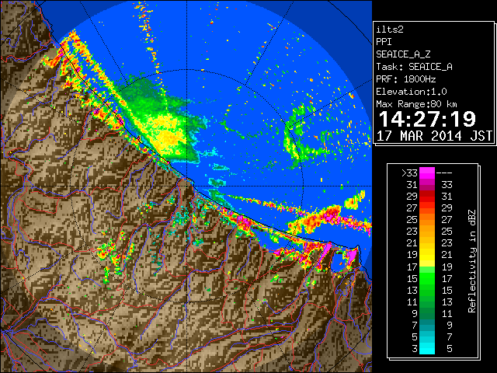
Task: Click the radar site name "ilts2"
Action: pyautogui.click(x=390, y=30)
